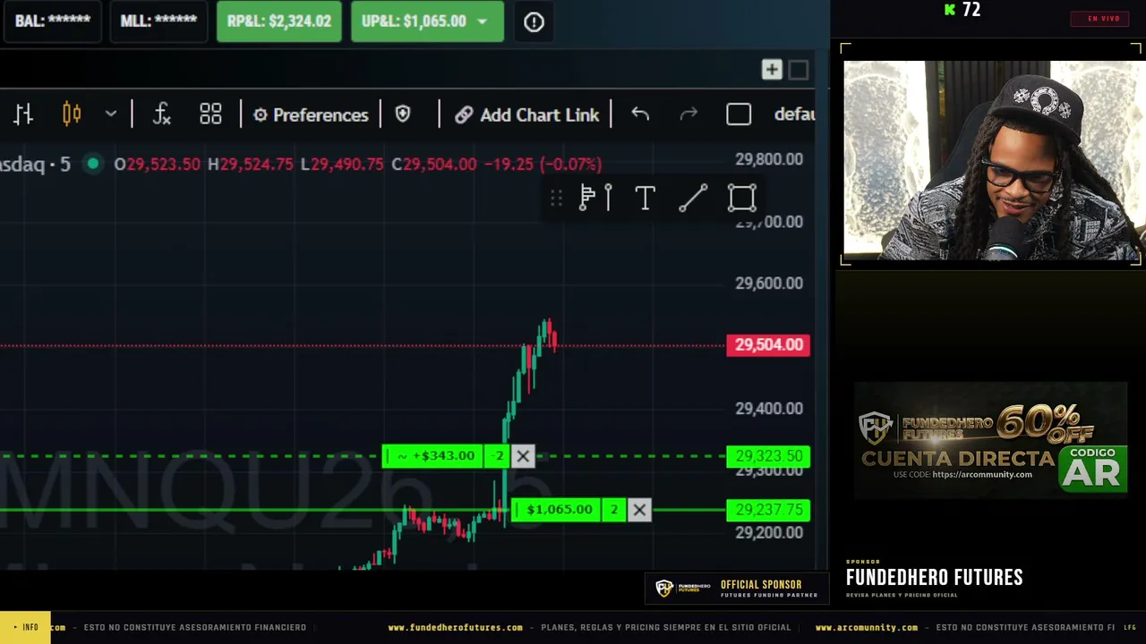
Task: Add a new panel with plus icon
Action: click(772, 70)
